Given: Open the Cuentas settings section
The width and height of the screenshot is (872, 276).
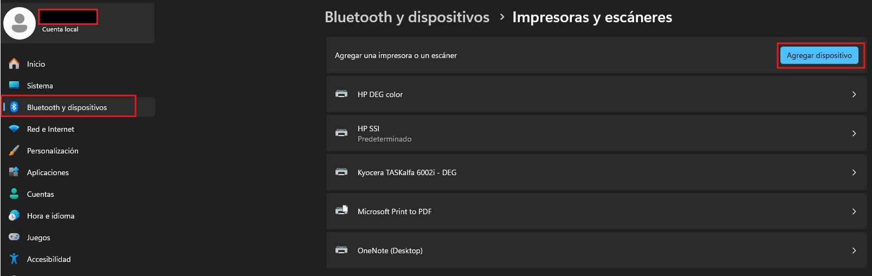Looking at the screenshot, I should 41,194.
